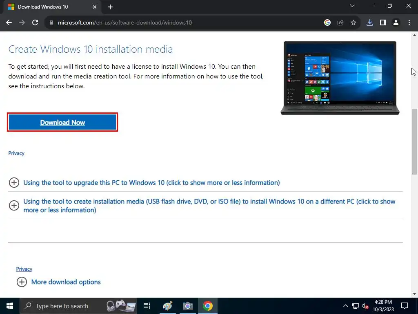Image resolution: width=418 pixels, height=314 pixels.
Task: Click the taskbar search box
Action: [79, 306]
